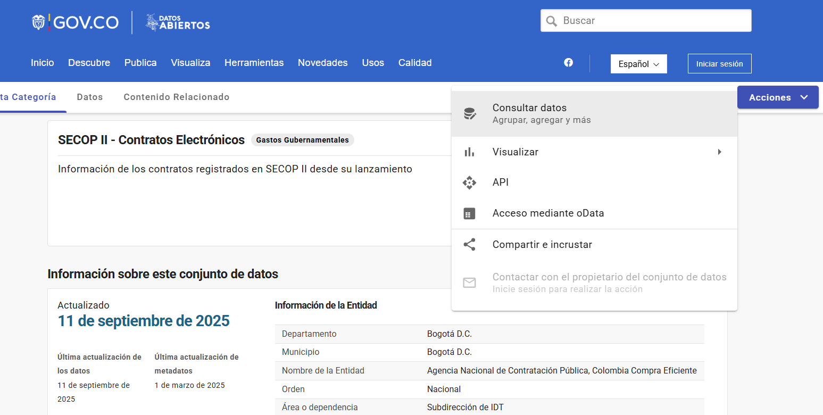Click the Datos Abiertos logo
The image size is (823, 415).
178,22
